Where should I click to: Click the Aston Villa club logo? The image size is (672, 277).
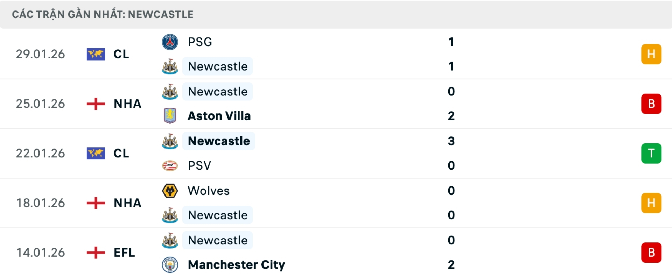[x=170, y=116]
